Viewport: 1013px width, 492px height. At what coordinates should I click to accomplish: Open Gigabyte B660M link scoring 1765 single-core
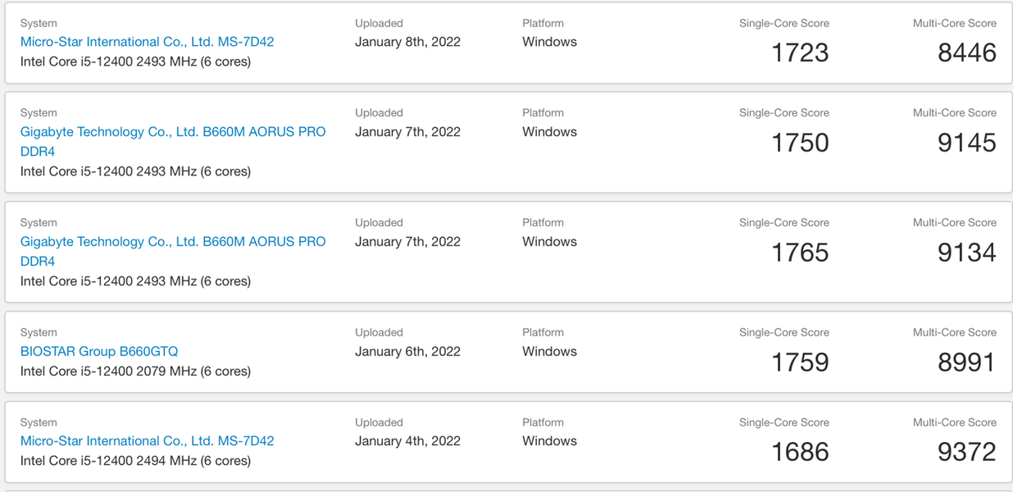pos(172,242)
